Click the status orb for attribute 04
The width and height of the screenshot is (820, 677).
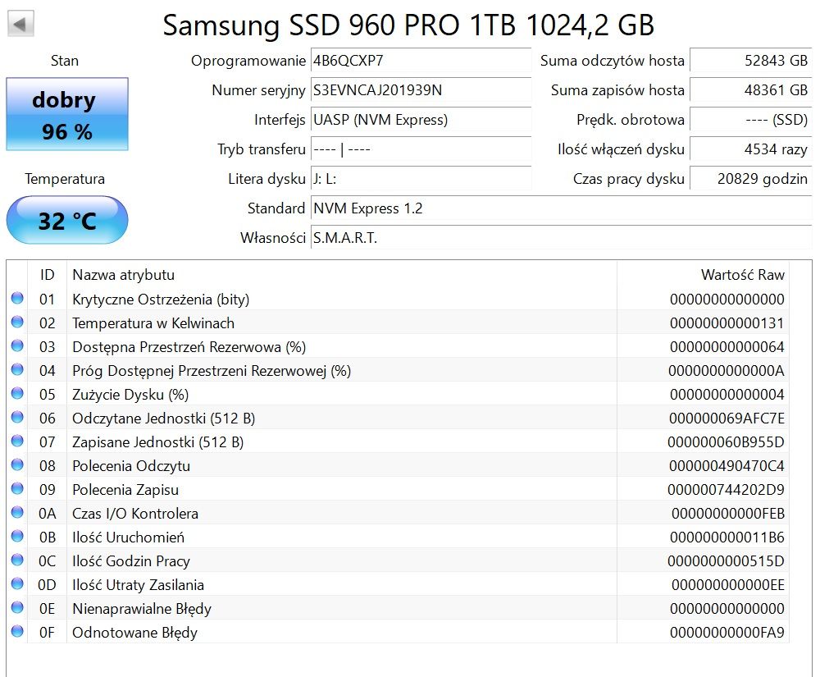point(17,369)
